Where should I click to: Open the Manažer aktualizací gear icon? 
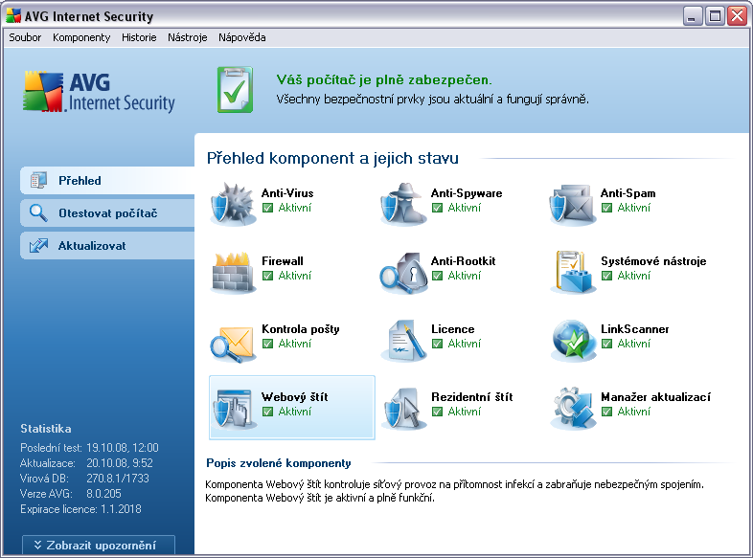pos(573,409)
